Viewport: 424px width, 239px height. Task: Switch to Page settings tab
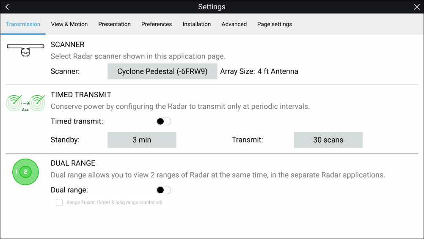pyautogui.click(x=274, y=24)
